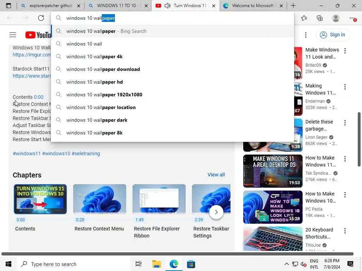
Task: Open Restore File Explorer Ribbon chapter thumbnail
Action: pyautogui.click(x=159, y=199)
